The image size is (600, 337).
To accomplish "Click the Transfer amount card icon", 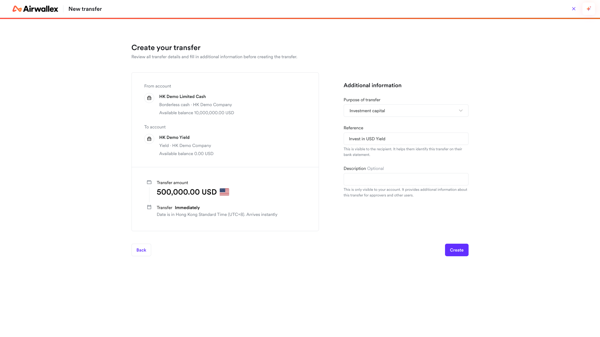I will (x=149, y=182).
